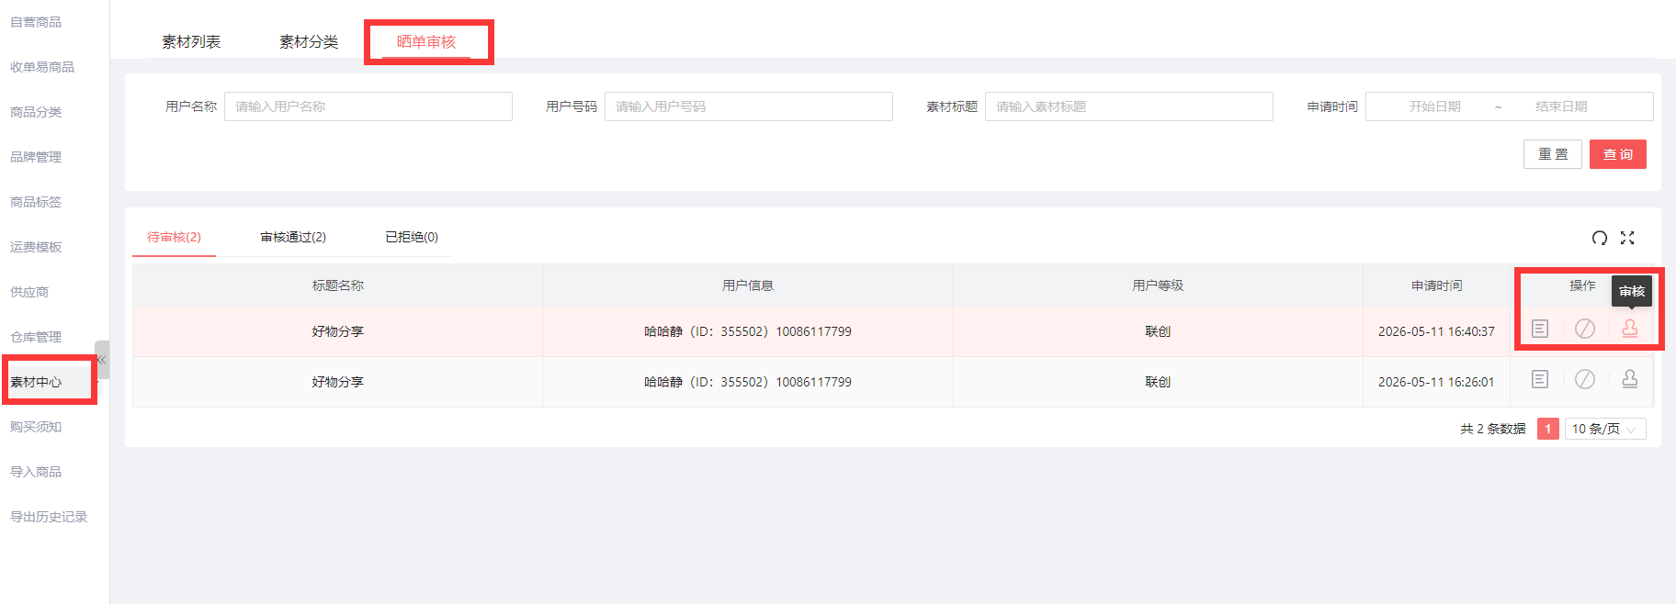Viewport: 1676px width, 604px height.
Task: Focus the 用户名称 input field
Action: coord(368,106)
